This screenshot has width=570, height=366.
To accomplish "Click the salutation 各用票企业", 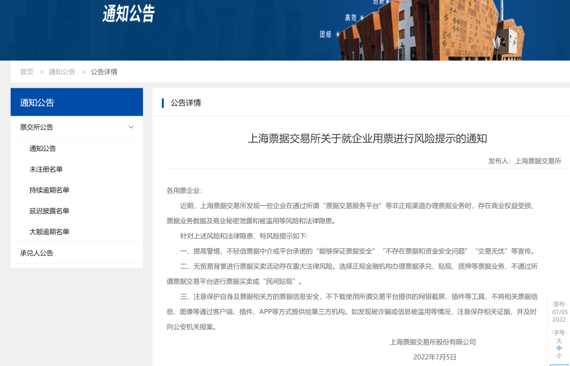I will coord(184,191).
